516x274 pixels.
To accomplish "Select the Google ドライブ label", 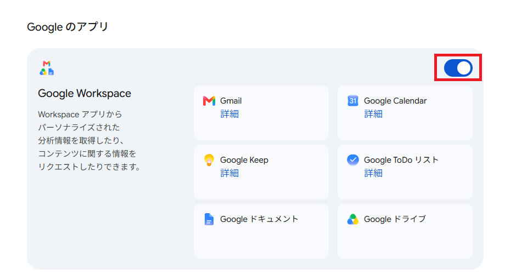I will click(x=395, y=219).
